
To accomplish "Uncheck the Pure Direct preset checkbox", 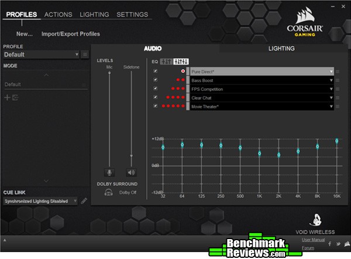I will pos(155,71).
